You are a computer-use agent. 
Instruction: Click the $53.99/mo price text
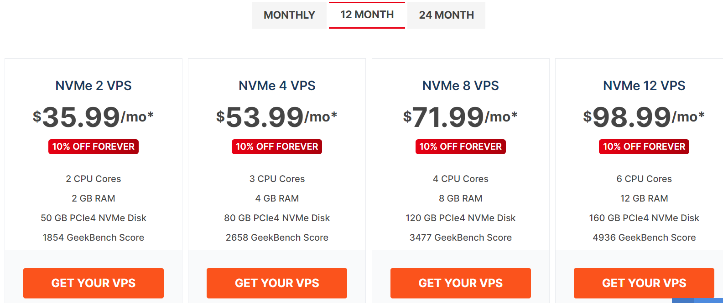277,117
